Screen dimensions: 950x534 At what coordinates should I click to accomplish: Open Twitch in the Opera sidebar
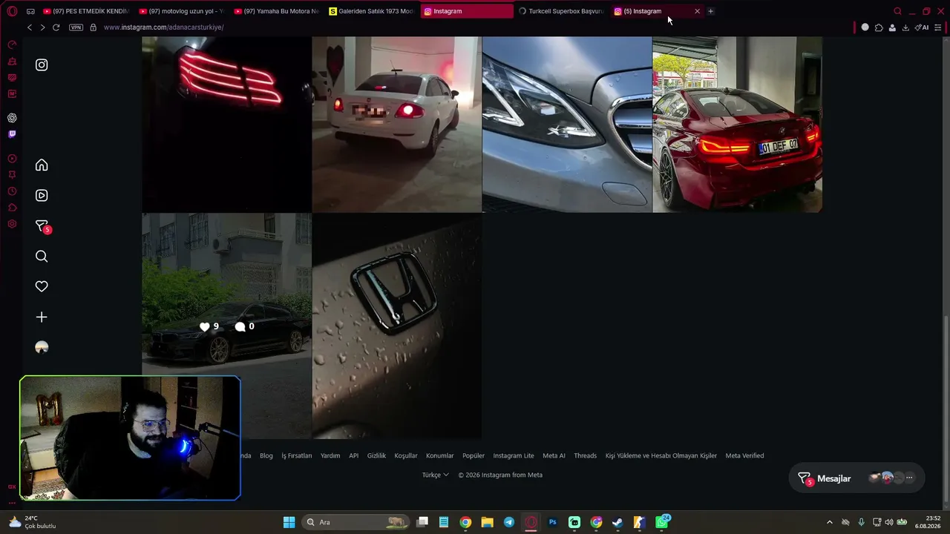[x=12, y=134]
